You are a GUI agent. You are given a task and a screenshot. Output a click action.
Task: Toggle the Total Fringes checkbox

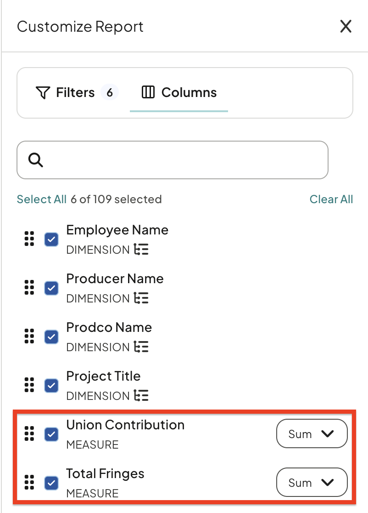(x=51, y=483)
